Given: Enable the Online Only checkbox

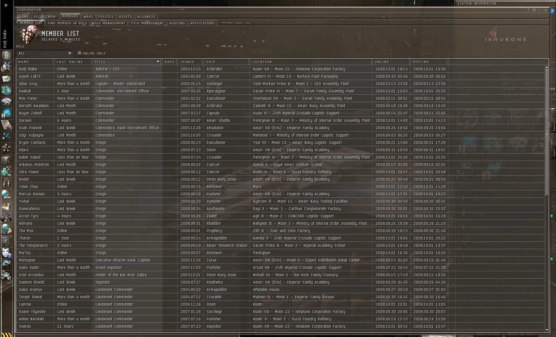Looking at the screenshot, I should coord(79,53).
